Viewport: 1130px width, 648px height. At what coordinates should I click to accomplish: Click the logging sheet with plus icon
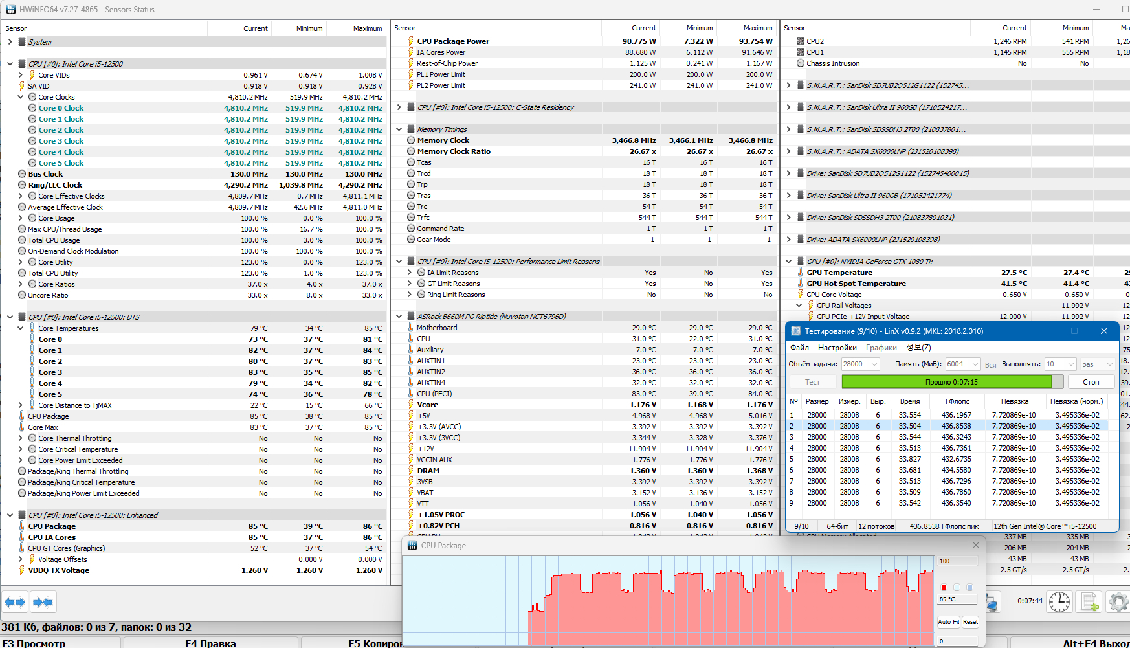(x=1090, y=601)
